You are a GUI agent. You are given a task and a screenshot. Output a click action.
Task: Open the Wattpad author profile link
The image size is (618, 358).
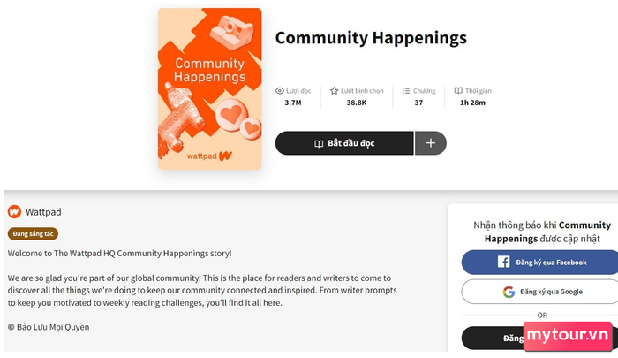[43, 212]
